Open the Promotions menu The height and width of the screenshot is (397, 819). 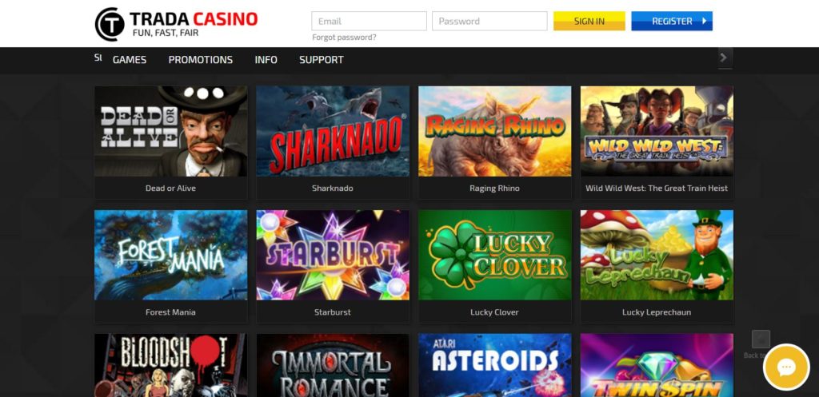[x=201, y=60]
